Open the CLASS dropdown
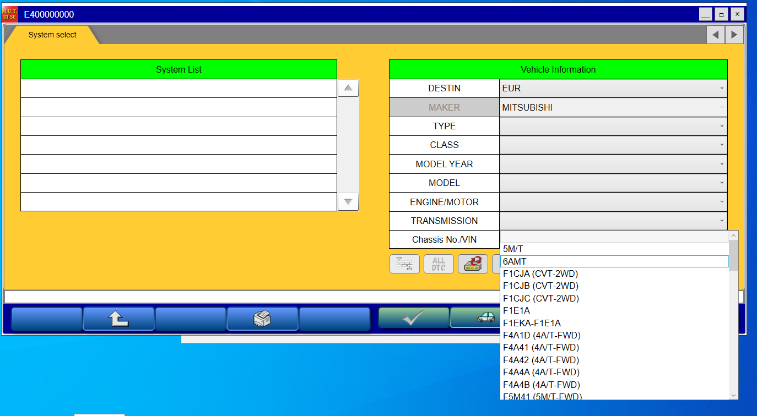This screenshot has height=416, width=757. (x=613, y=145)
